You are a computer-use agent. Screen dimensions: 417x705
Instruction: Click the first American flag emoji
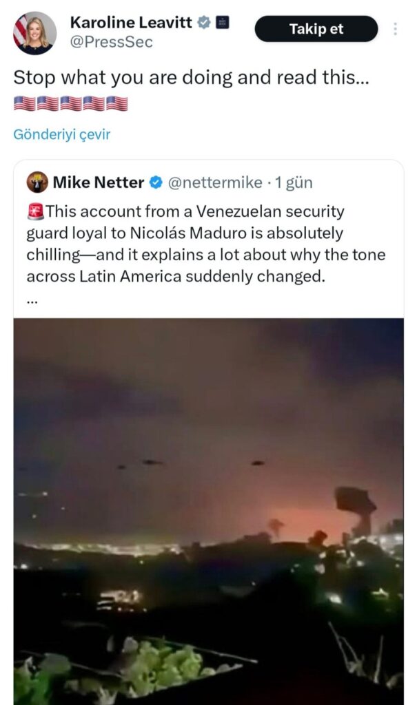coord(24,104)
